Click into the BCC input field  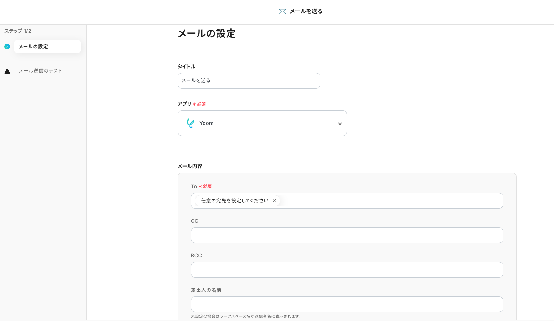click(x=347, y=270)
